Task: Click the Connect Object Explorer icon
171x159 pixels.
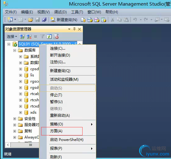Action: click(x=22, y=37)
